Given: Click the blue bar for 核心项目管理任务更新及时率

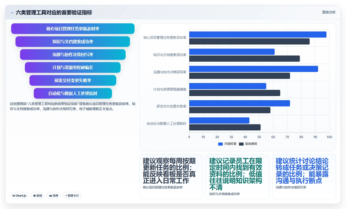Looking at the screenshot, I should click(x=258, y=34).
